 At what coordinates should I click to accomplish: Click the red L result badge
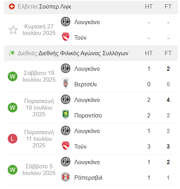tap(12, 138)
